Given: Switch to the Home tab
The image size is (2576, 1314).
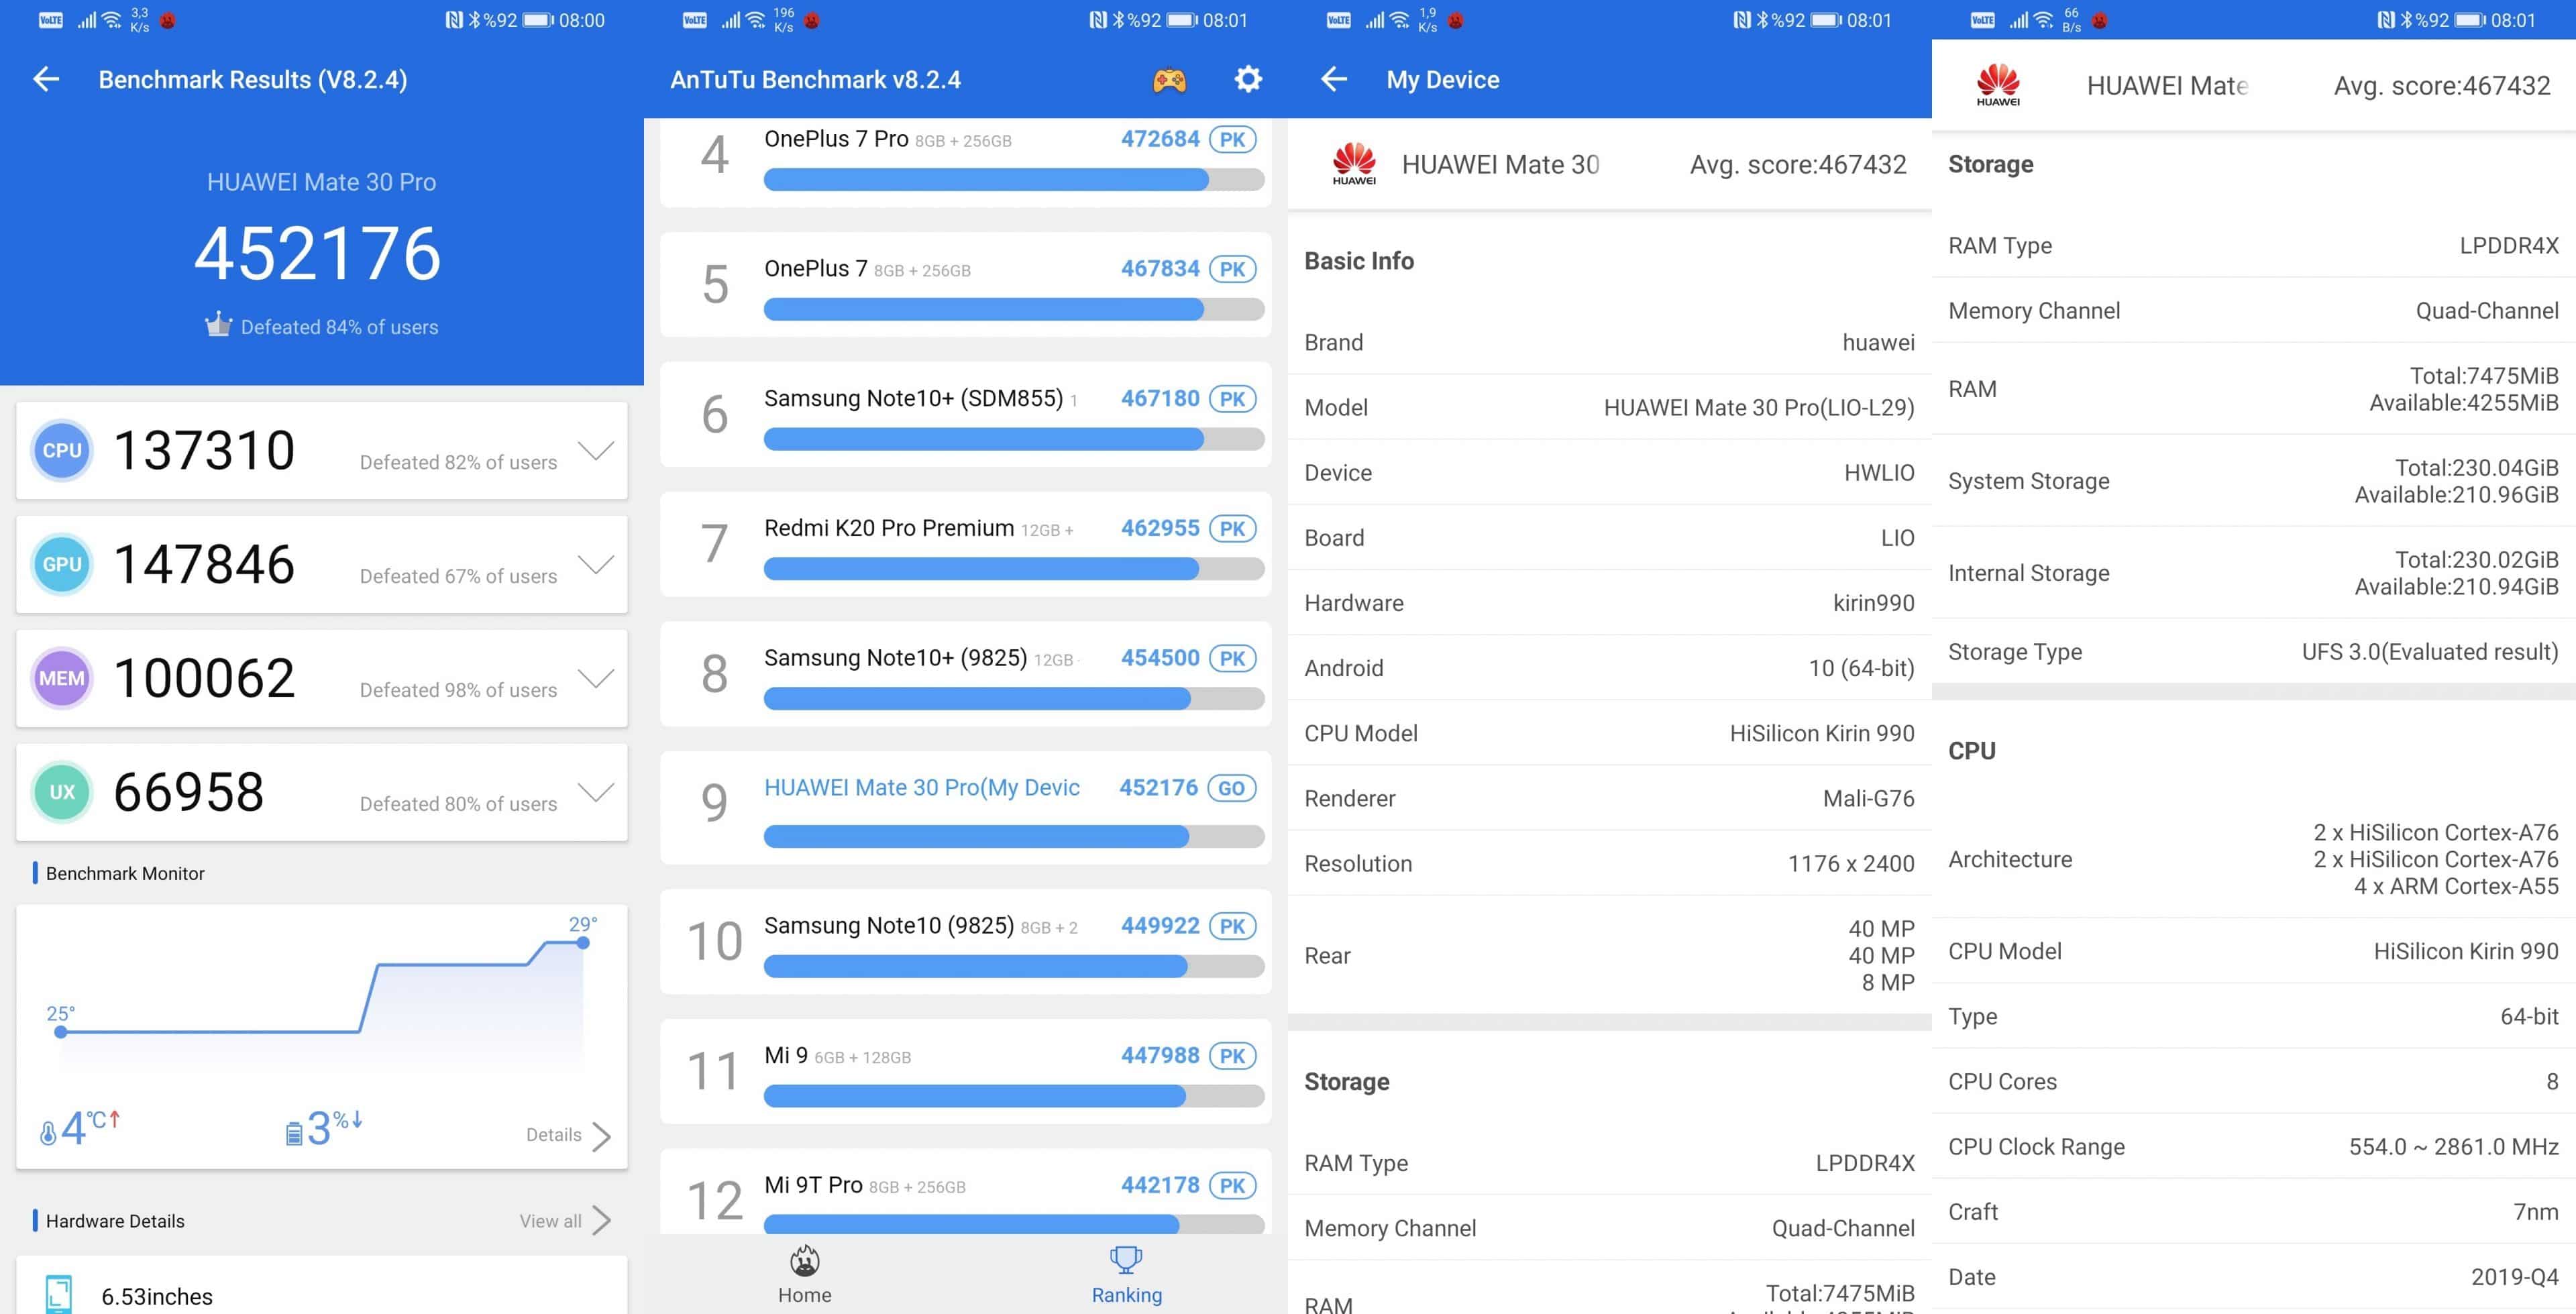Looking at the screenshot, I should 804,1275.
